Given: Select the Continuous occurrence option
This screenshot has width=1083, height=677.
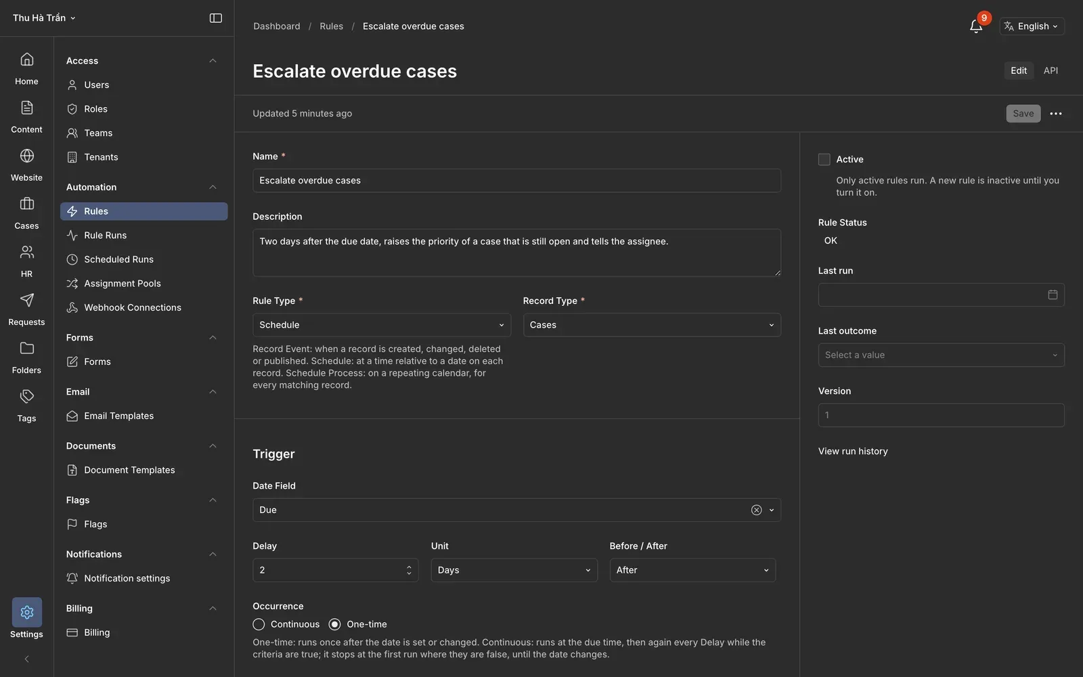Looking at the screenshot, I should [x=259, y=624].
